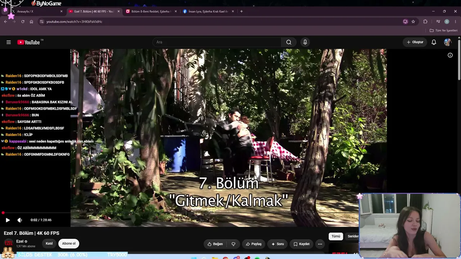Open the Soru ask button
Screen dimensions: 461x259
point(278,244)
